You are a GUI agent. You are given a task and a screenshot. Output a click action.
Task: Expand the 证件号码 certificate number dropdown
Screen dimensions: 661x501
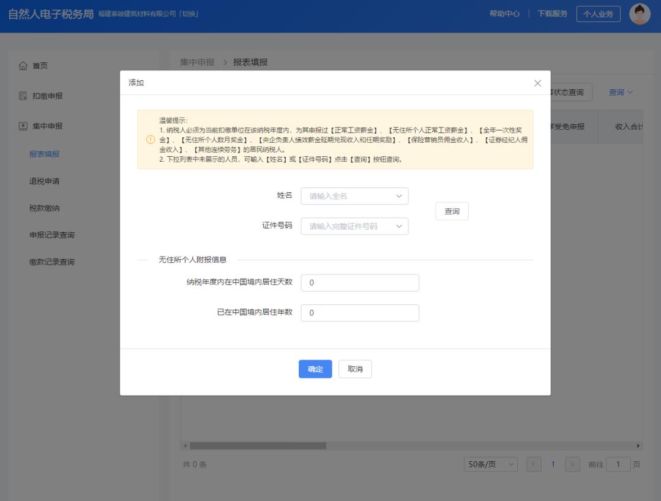[400, 226]
